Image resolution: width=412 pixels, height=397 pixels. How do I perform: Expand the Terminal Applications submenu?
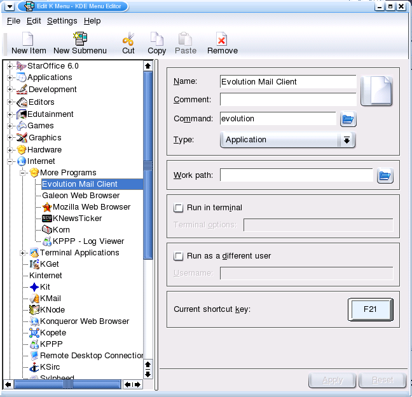(23, 253)
